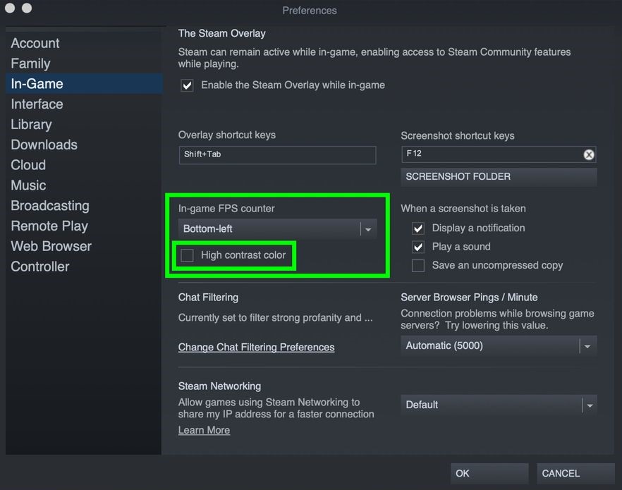Clear the screenshot shortcut key with the X icon

(x=589, y=154)
